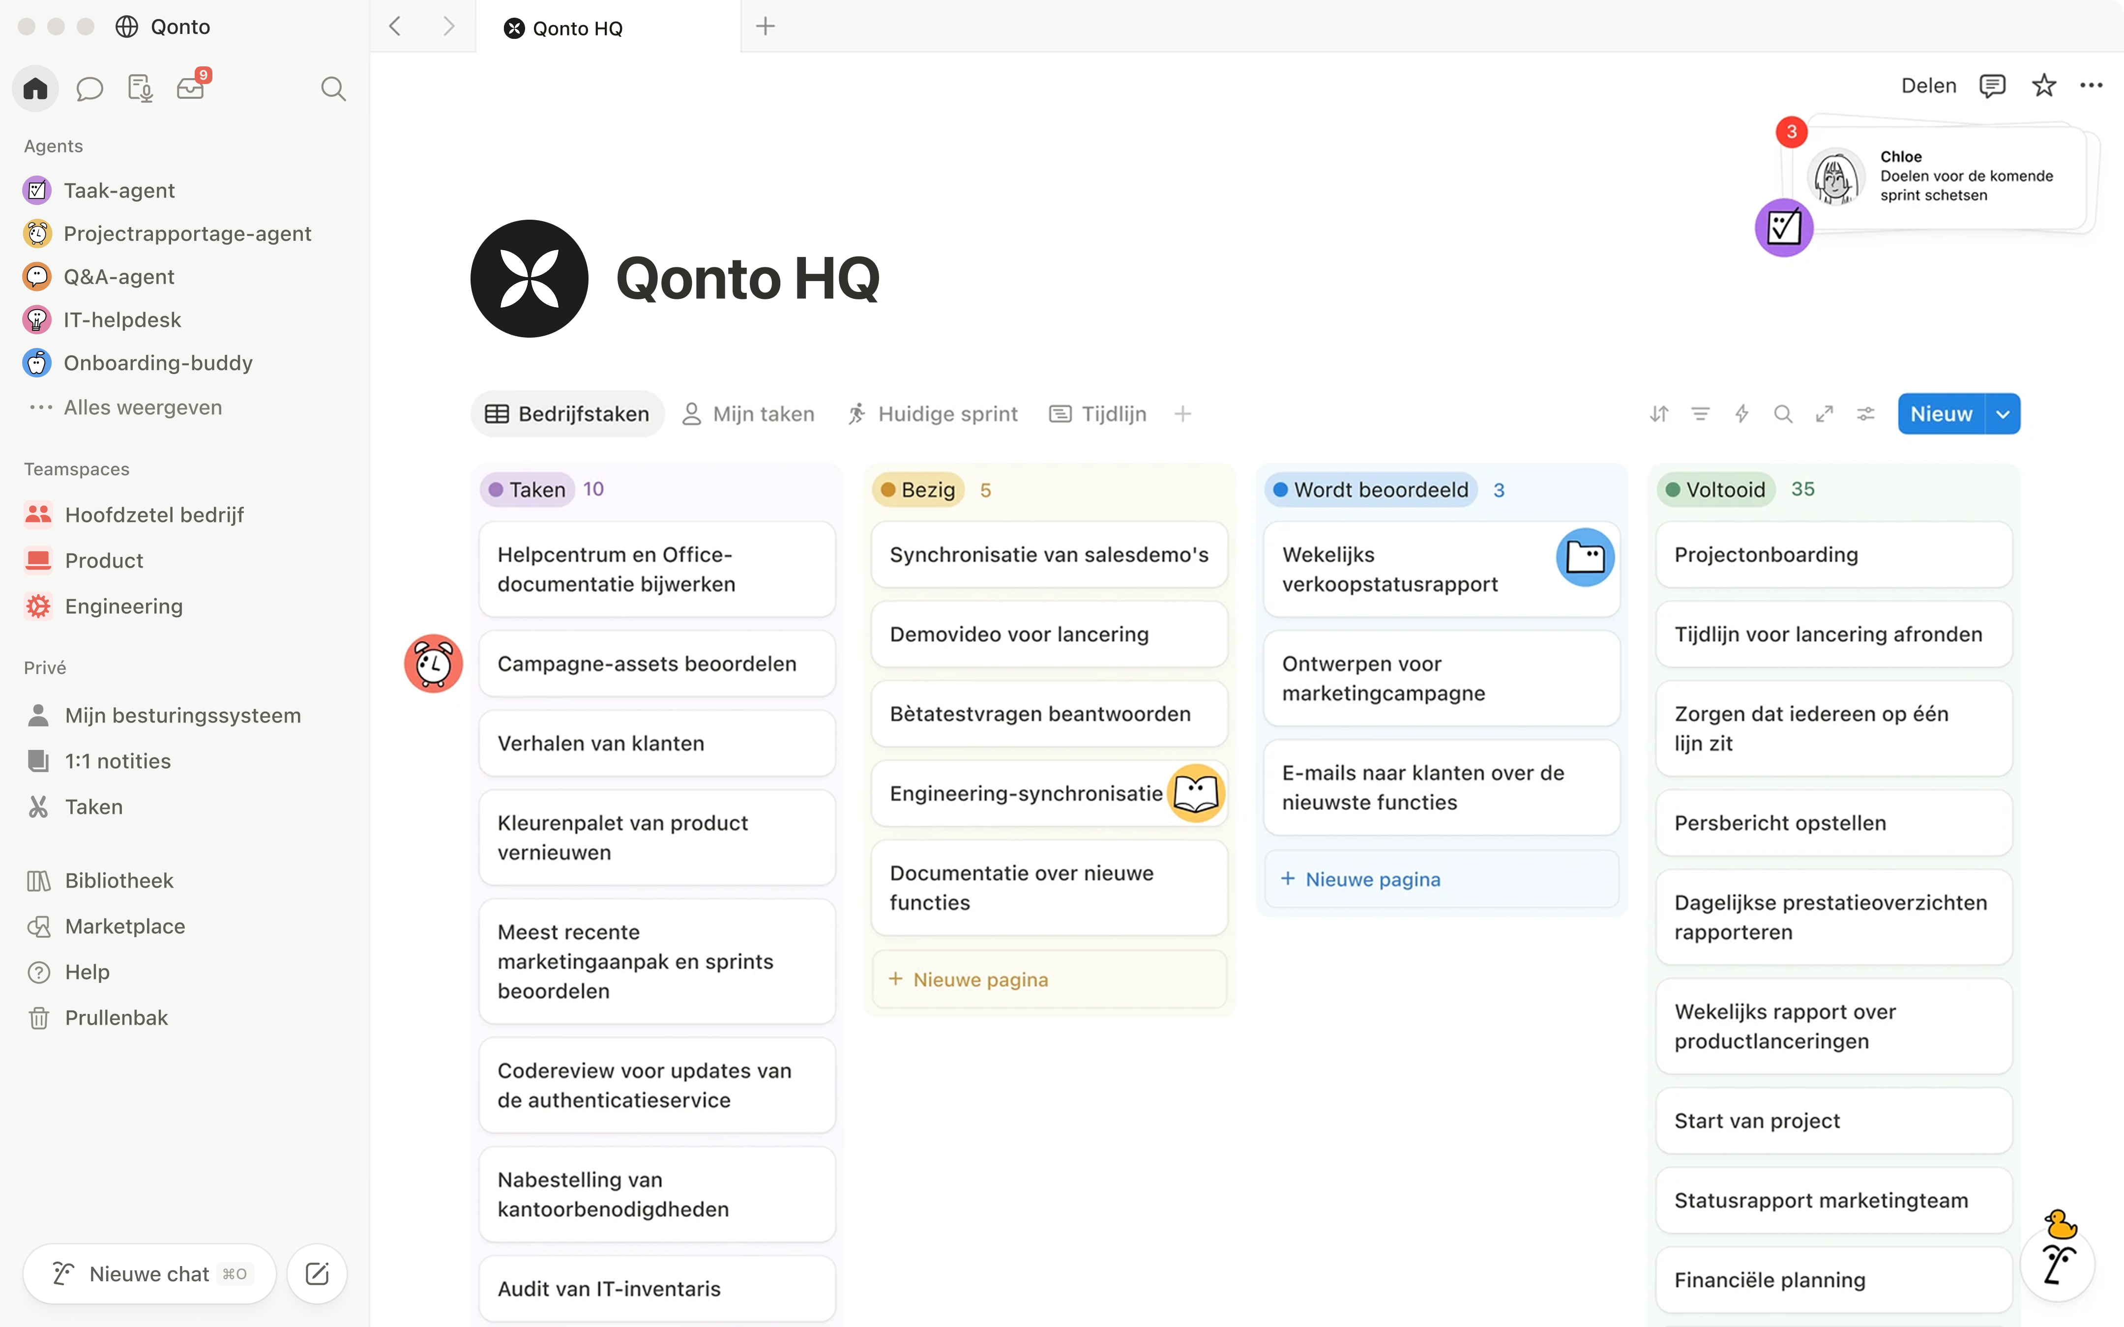
Task: Expand the board to full page
Action: [1825, 413]
